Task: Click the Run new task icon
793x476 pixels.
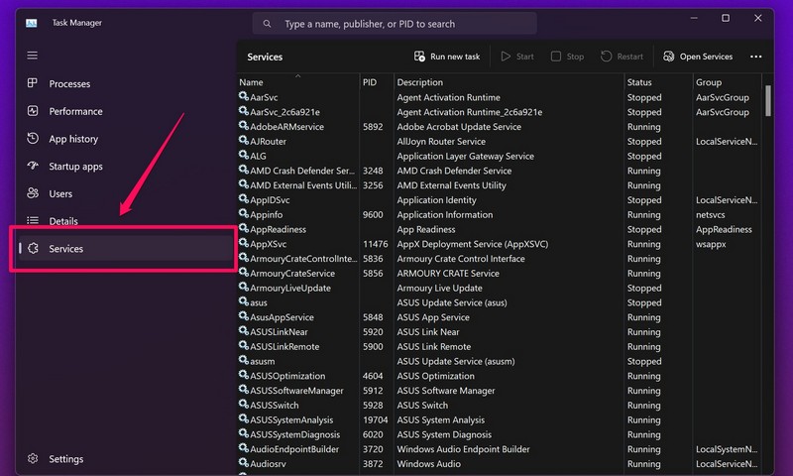Action: pos(420,57)
